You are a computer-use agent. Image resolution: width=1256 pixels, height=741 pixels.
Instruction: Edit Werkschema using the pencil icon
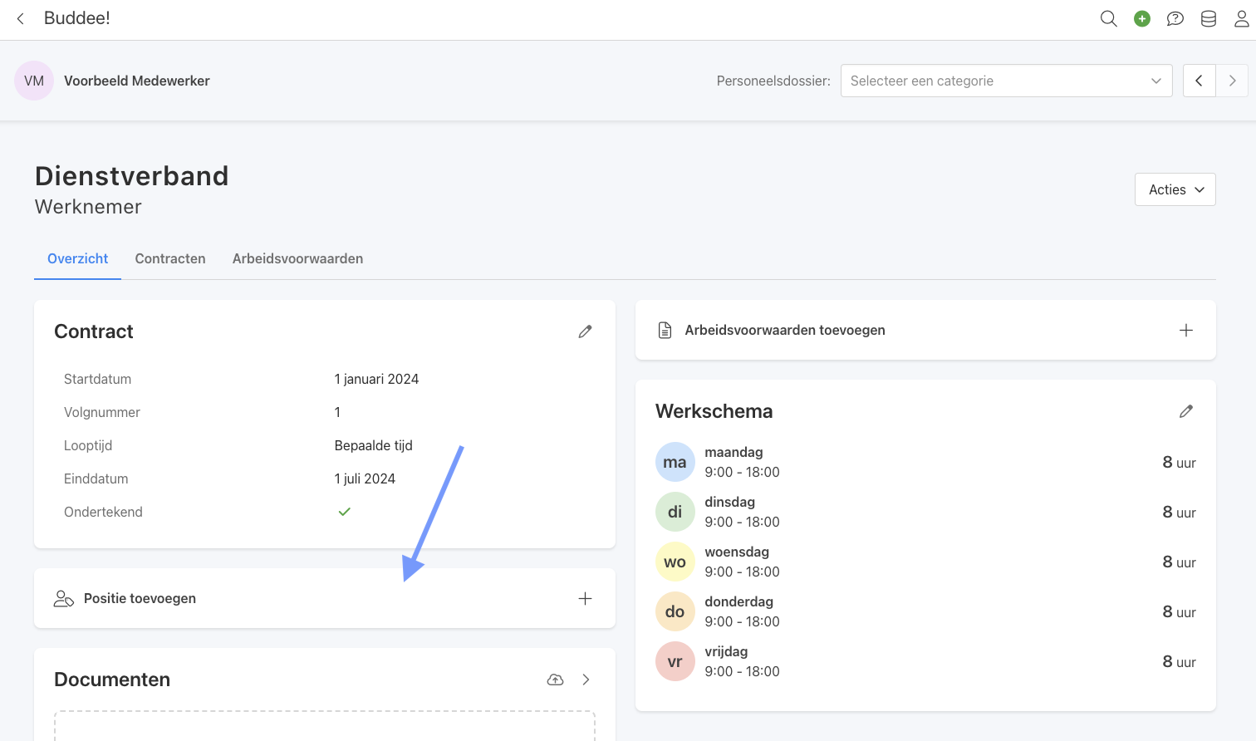(1185, 411)
